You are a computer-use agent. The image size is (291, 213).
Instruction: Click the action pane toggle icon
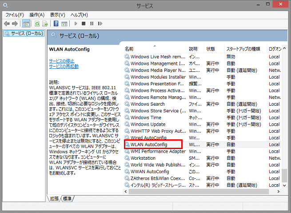click(x=64, y=24)
